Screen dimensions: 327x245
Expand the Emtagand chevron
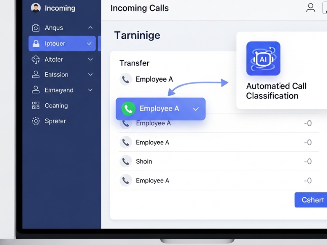tap(90, 90)
